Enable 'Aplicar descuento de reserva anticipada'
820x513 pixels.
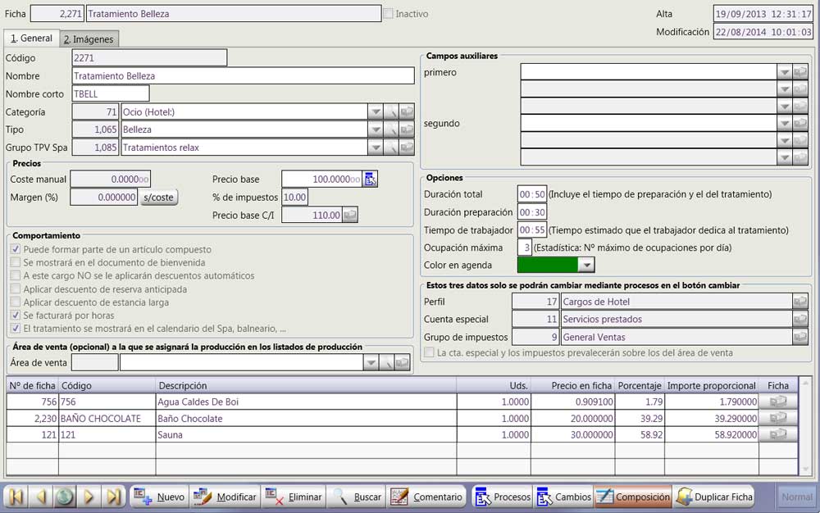point(16,289)
